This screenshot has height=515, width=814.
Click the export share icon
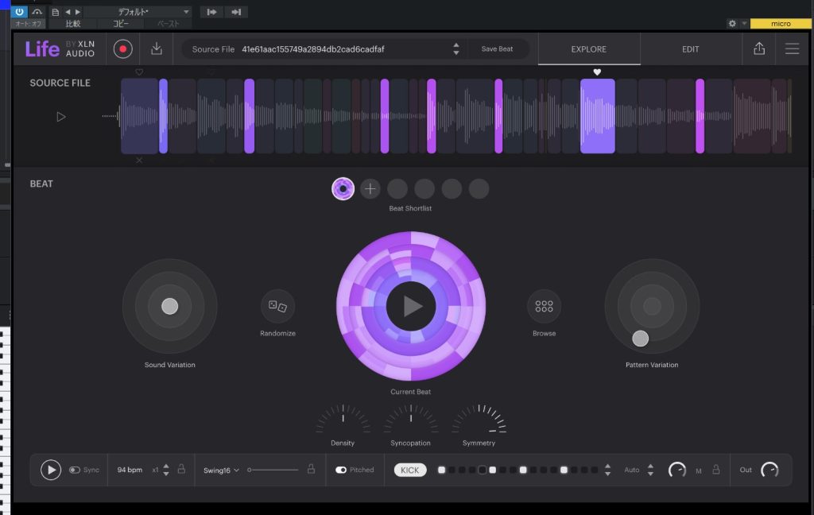(758, 49)
